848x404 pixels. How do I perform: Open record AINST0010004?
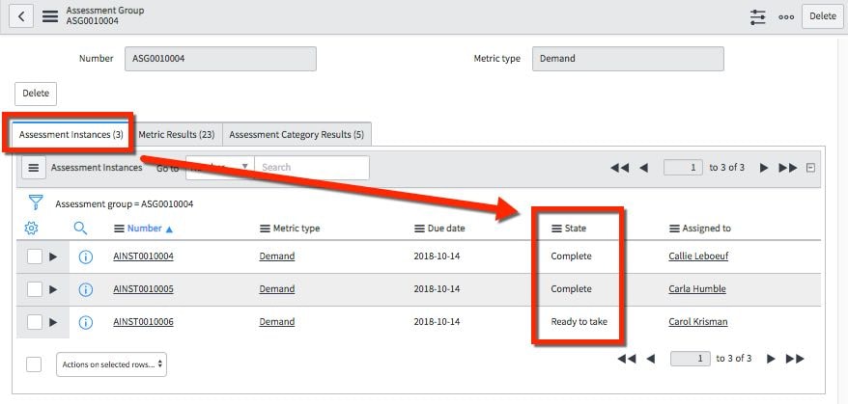(x=143, y=256)
